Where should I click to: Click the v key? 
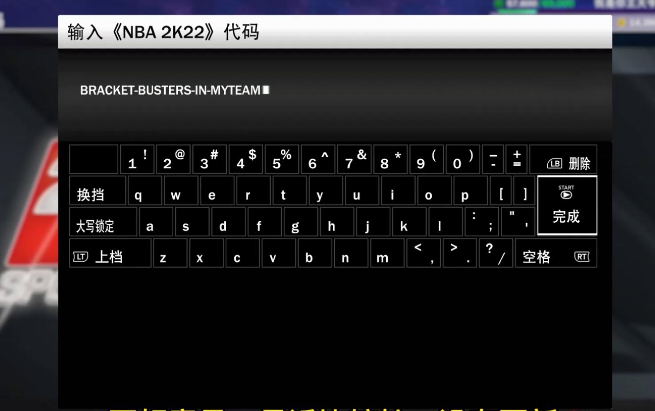279,253
